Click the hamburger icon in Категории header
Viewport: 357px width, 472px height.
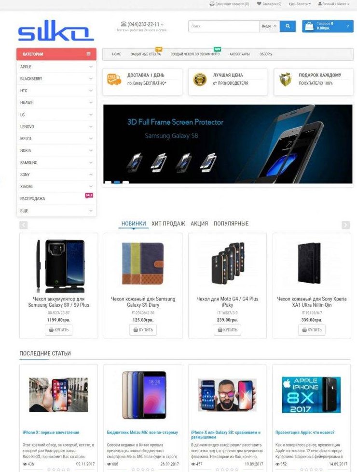tap(88, 54)
